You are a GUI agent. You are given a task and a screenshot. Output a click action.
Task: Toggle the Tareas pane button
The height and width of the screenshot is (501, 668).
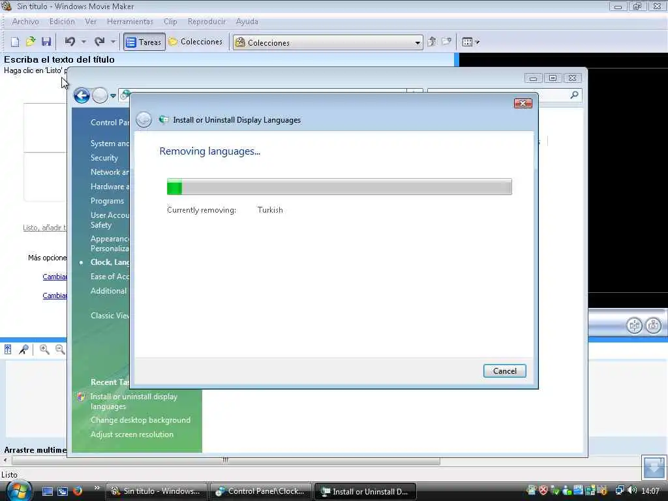[144, 42]
